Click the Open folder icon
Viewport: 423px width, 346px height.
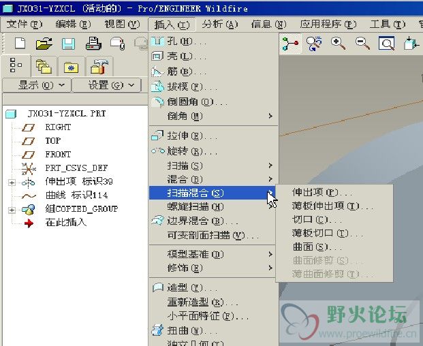[x=44, y=43]
